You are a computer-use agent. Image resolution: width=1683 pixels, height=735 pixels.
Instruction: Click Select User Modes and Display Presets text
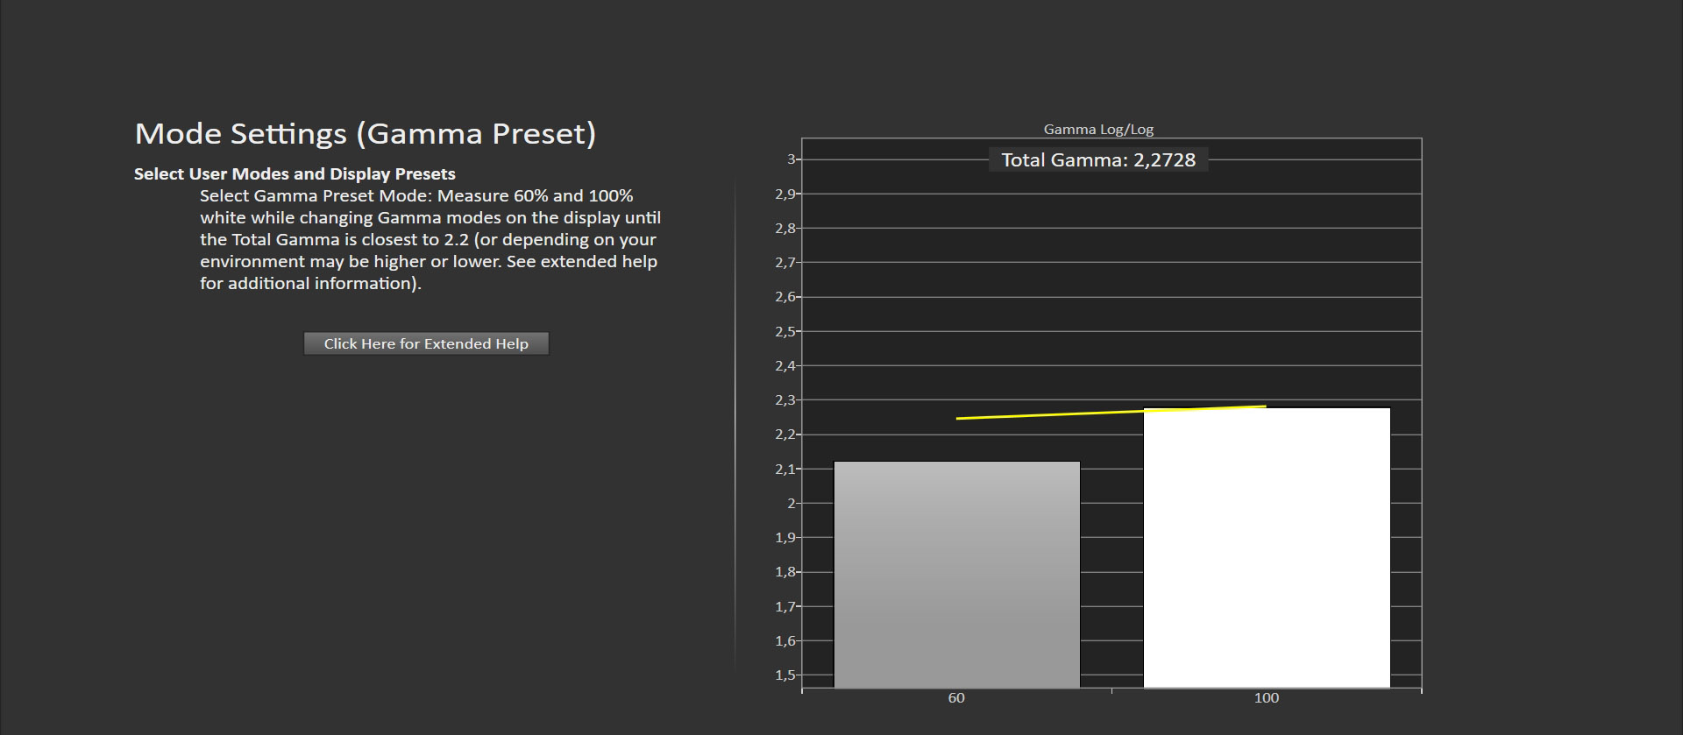coord(295,173)
